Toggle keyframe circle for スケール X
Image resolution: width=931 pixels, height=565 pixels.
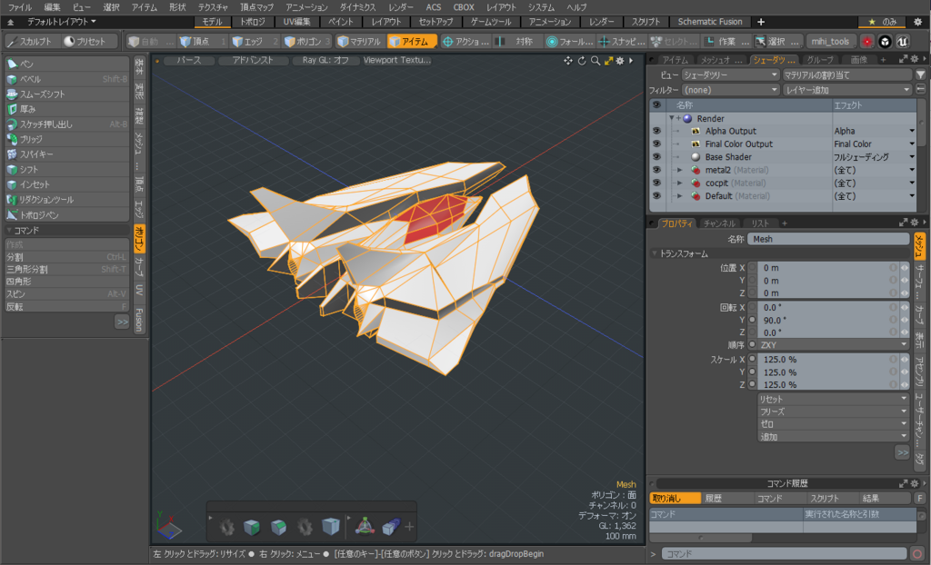coord(752,359)
